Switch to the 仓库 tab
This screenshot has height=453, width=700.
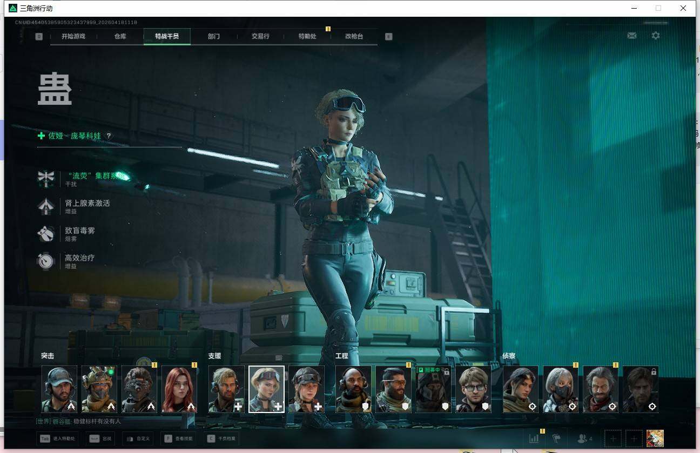coord(120,36)
